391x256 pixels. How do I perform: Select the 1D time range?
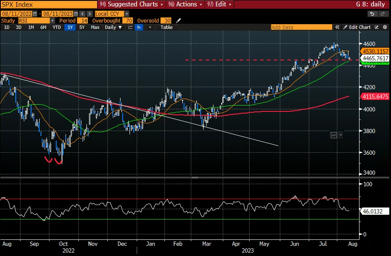tap(7, 27)
